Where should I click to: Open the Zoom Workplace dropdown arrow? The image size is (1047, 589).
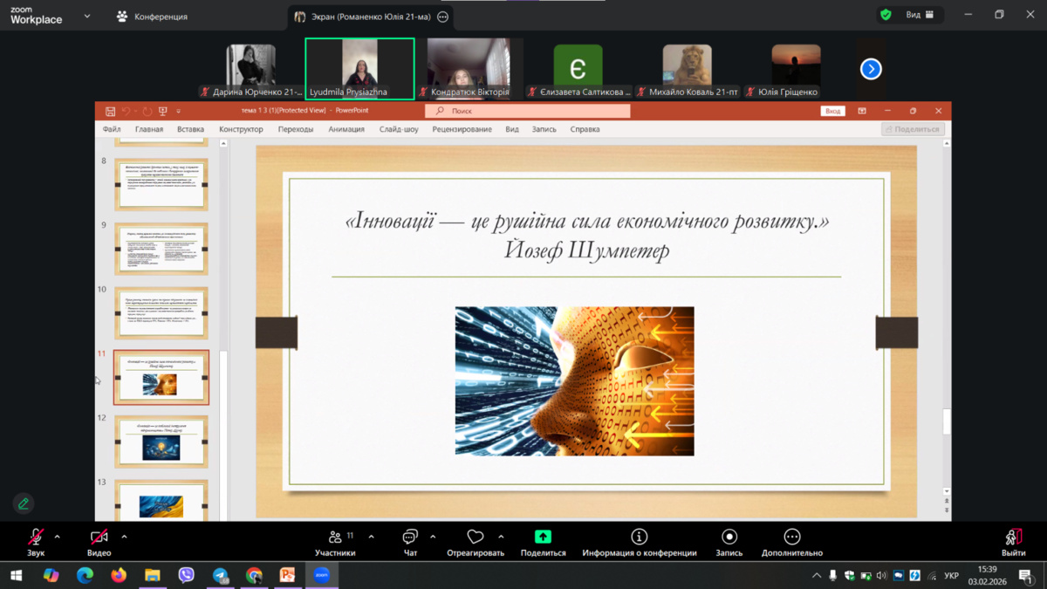click(x=87, y=16)
